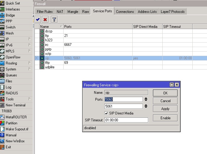Image resolution: width=207 pixels, height=154 pixels.
Task: Open MetaROUTER menu icon
Action: (x=2, y=117)
